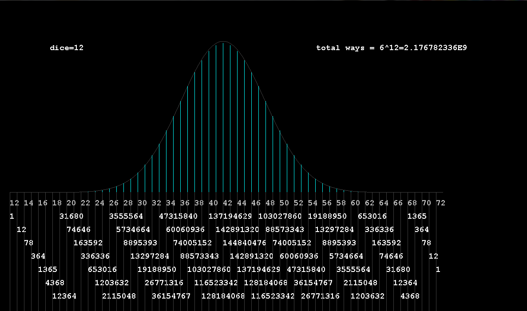This screenshot has height=311, width=527.
Task: Click axis label 36
Action: coord(185,203)
